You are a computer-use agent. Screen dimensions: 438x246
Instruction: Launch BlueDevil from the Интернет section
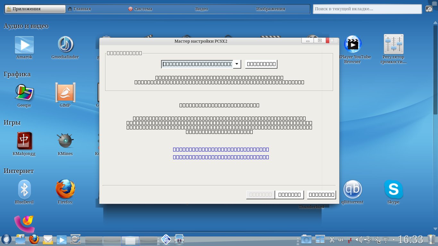[24, 189]
